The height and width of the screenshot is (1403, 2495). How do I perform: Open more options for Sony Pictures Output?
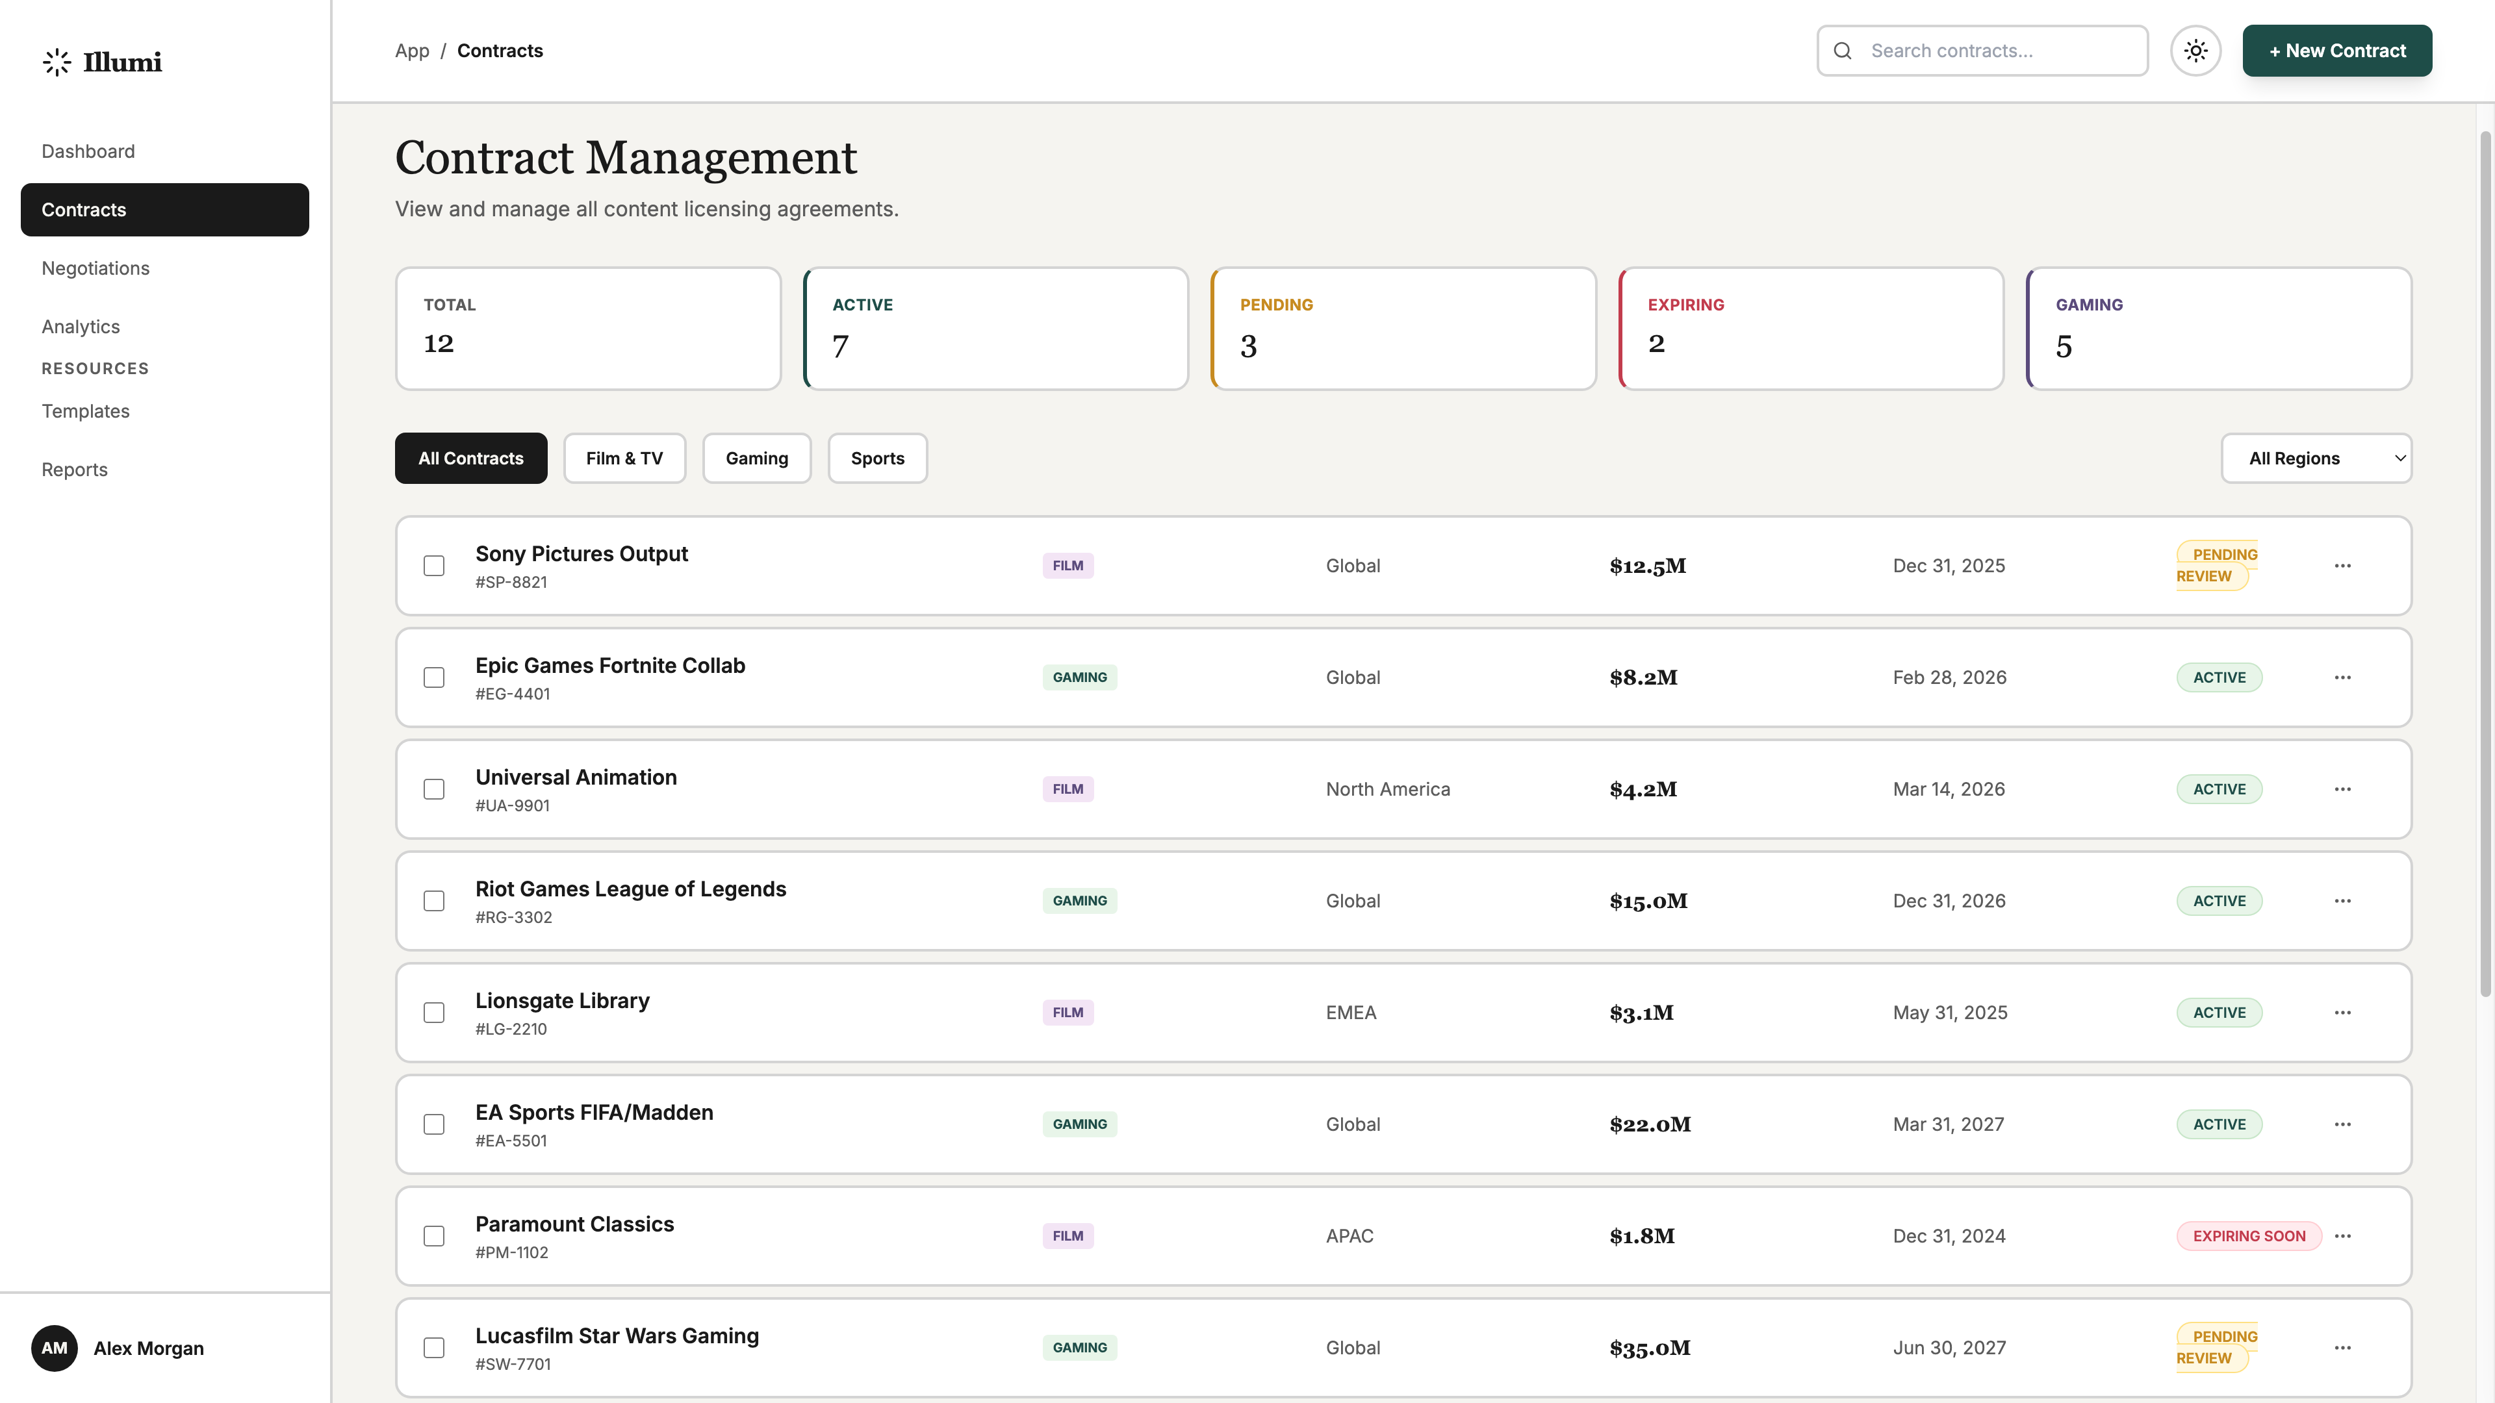point(2342,566)
